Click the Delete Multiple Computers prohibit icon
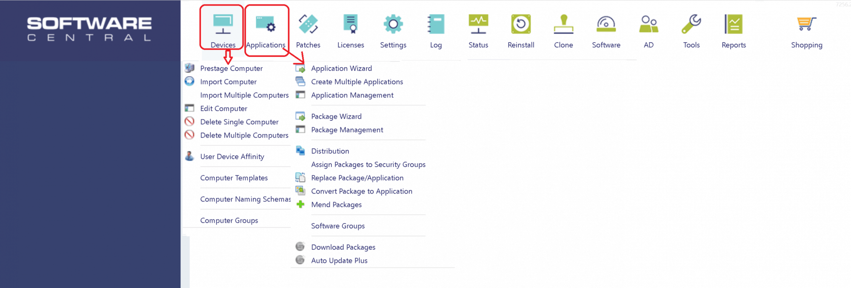The height and width of the screenshot is (288, 851). (190, 134)
